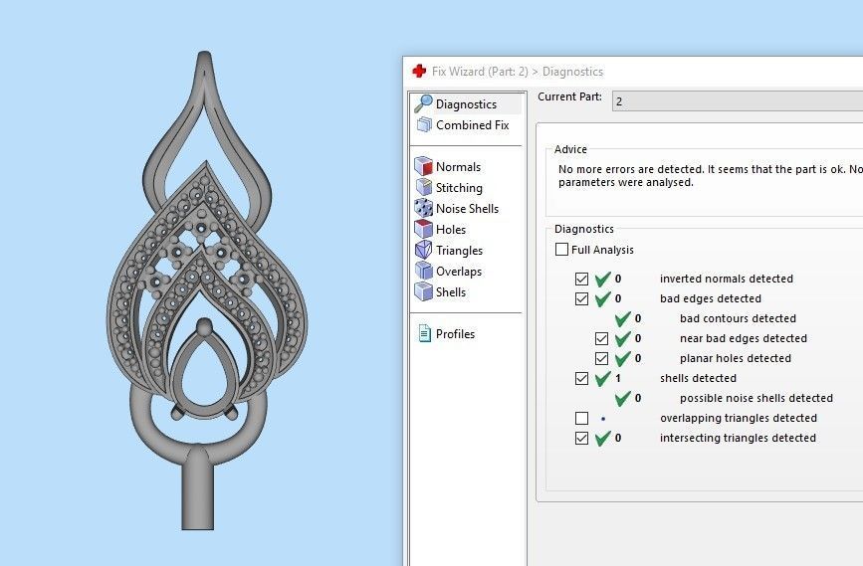Enable overlapping triangles detected checkbox

pos(582,419)
